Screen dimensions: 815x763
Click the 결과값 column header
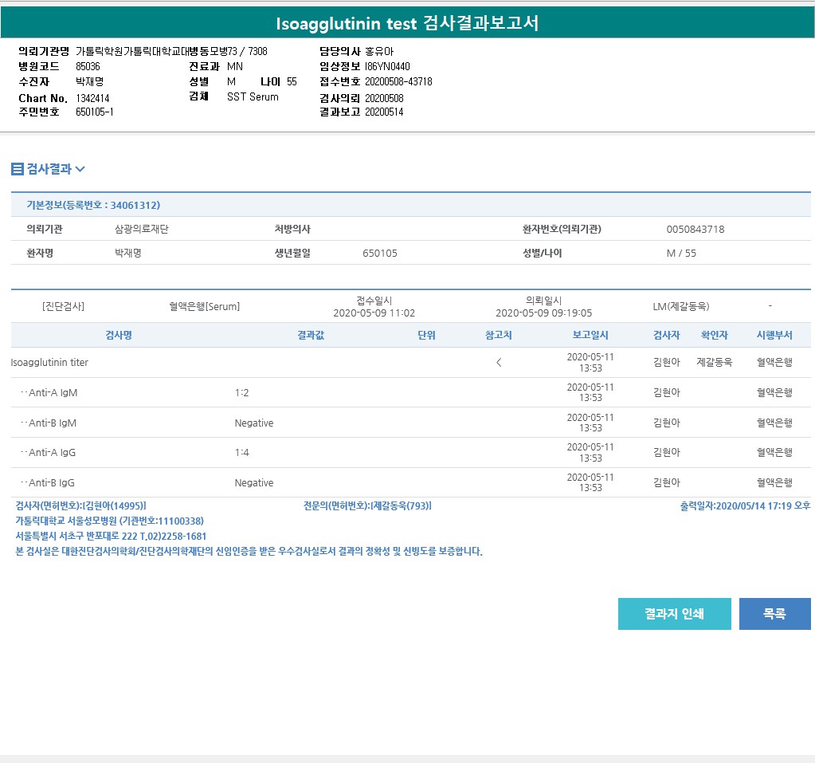pos(310,336)
